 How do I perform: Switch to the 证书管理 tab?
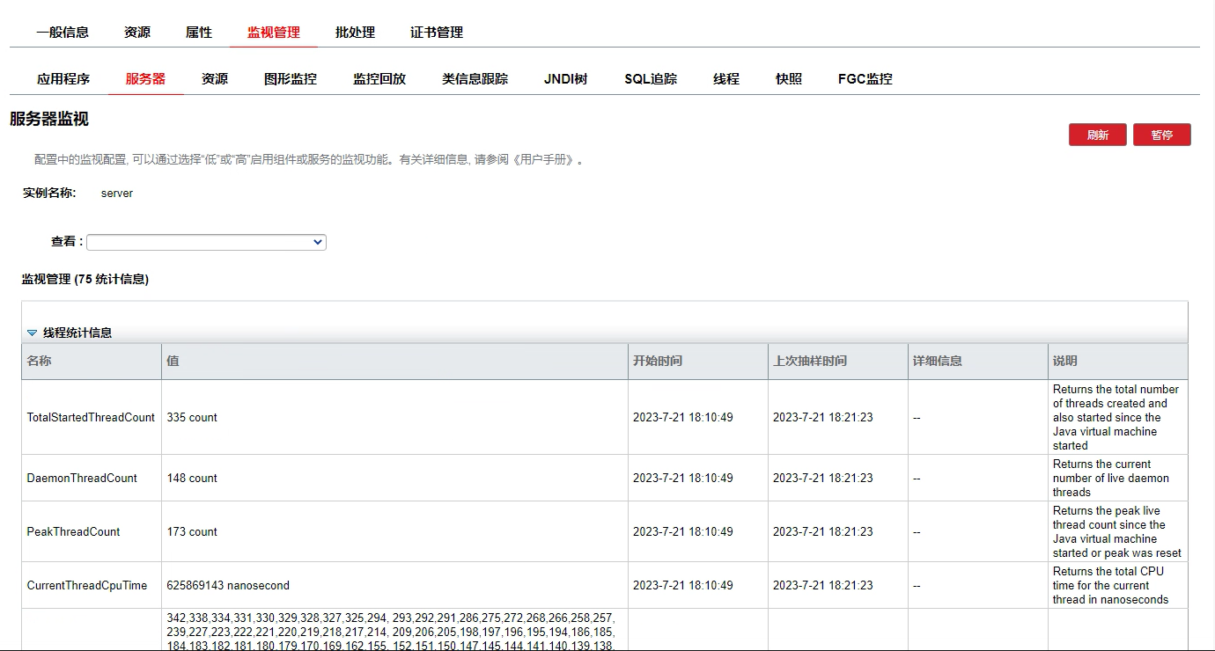(x=437, y=33)
